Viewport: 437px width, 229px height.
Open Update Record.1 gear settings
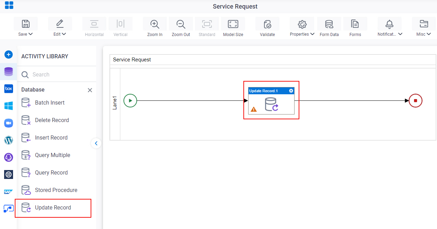click(291, 91)
